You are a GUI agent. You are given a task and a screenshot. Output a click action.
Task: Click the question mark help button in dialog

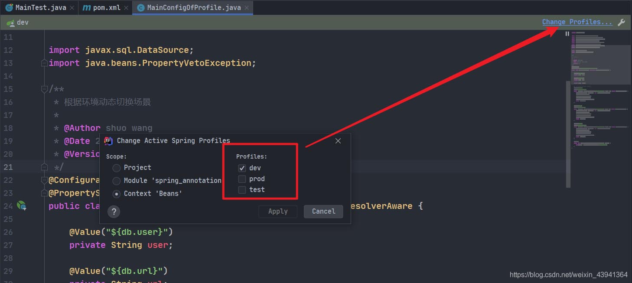click(x=114, y=211)
